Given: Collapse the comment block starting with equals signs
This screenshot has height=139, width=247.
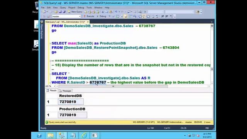Looking at the screenshot, I should coord(51,61).
